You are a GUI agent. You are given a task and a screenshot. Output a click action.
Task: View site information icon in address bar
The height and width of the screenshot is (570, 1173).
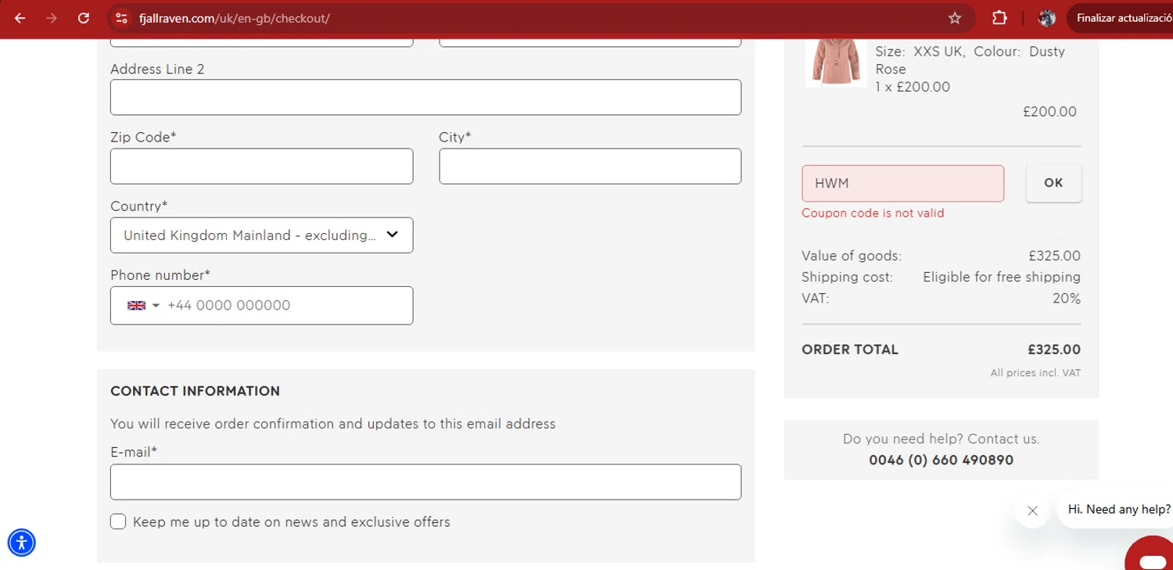tap(120, 18)
